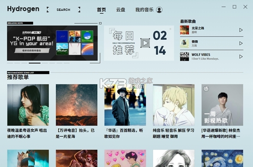Open the K-POP 航母 banner

tap(52, 43)
